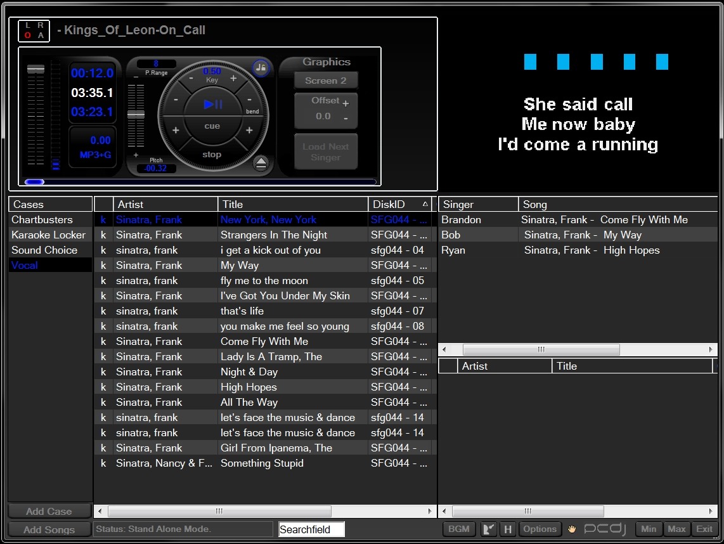
Task: Click the H history button
Action: point(507,529)
